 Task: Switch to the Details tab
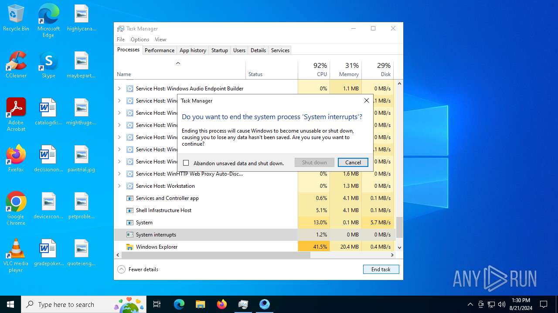click(x=258, y=50)
